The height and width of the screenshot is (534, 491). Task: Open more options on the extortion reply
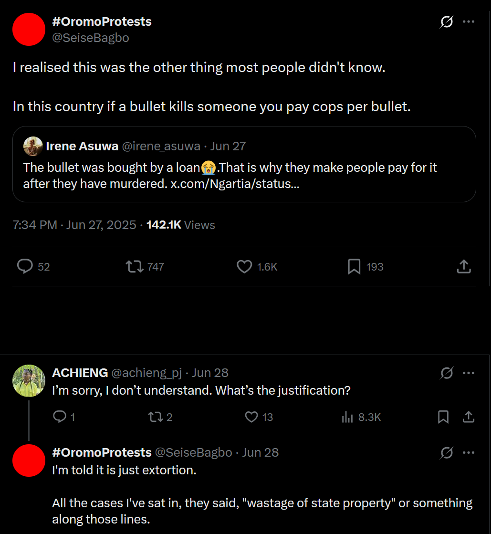469,452
